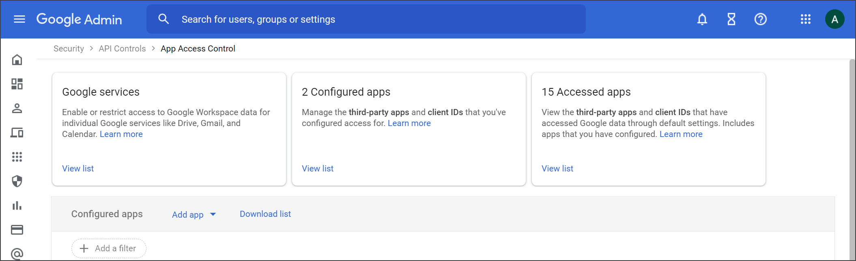Open Reporting bar chart icon in sidebar
The height and width of the screenshot is (261, 856).
(17, 205)
